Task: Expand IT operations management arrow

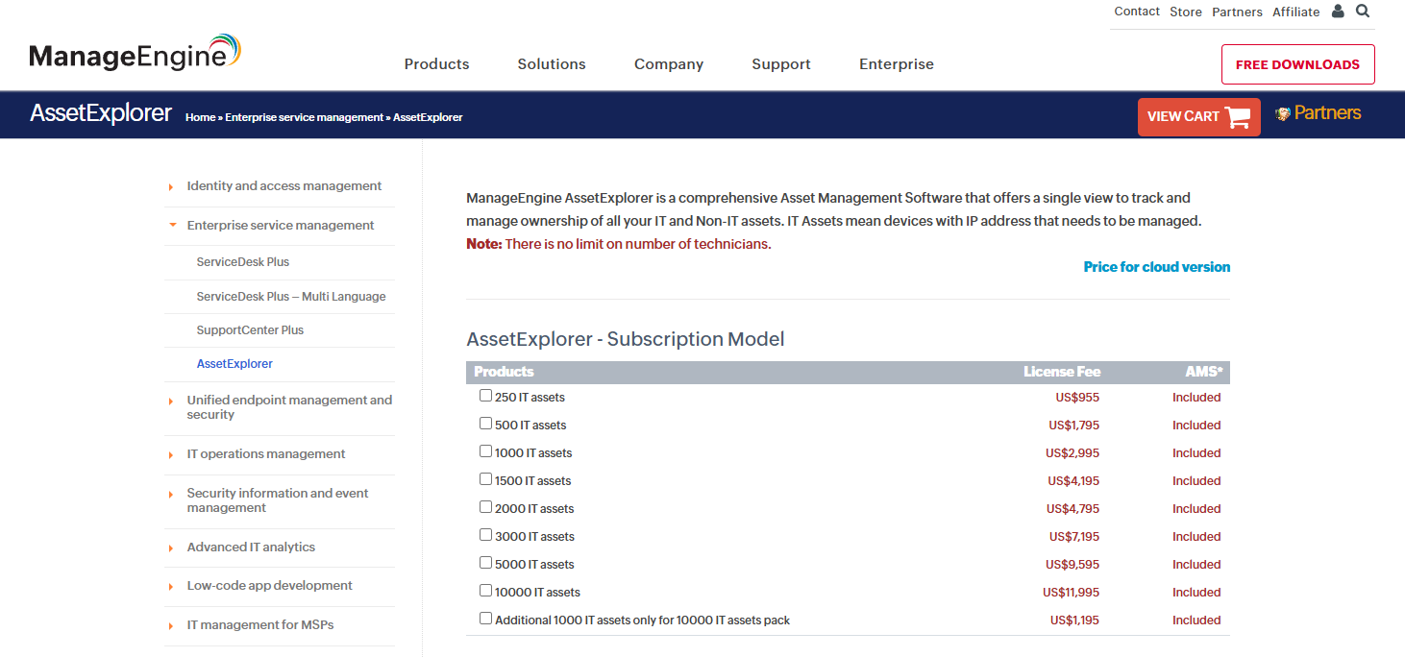Action: 172,454
